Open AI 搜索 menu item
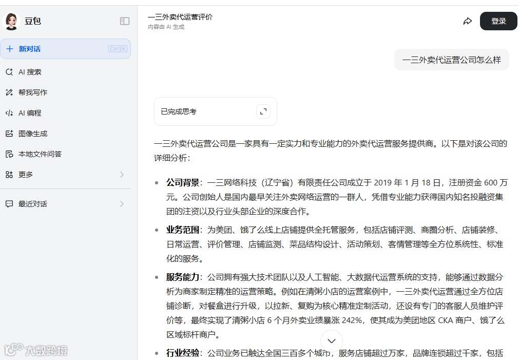This screenshot has height=360, width=519. pyautogui.click(x=66, y=72)
